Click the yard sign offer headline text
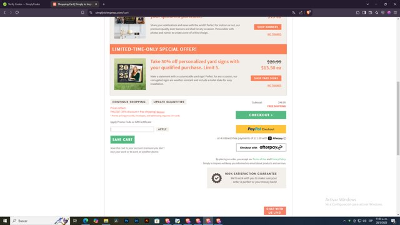 (195, 64)
